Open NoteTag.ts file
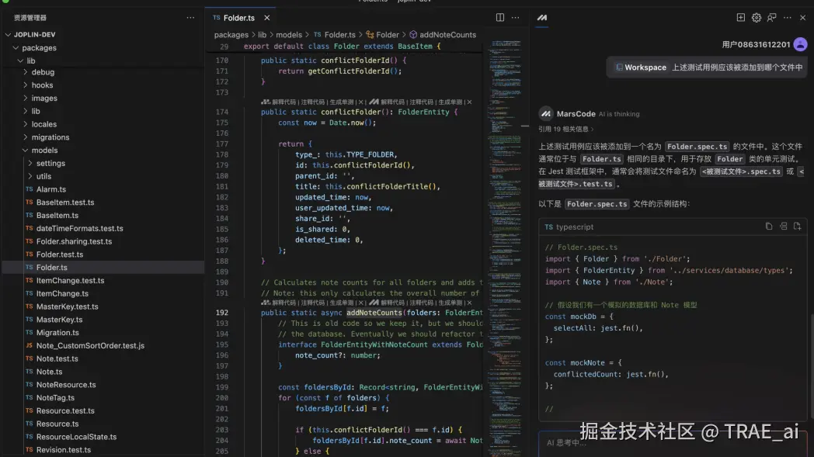Image resolution: width=814 pixels, height=457 pixels. (103, 397)
